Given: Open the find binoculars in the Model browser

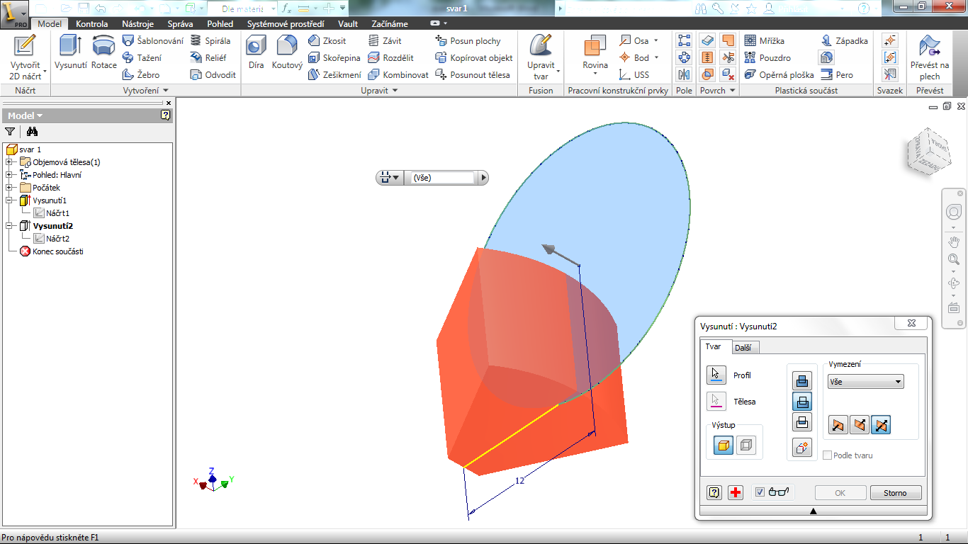Looking at the screenshot, I should 32,131.
